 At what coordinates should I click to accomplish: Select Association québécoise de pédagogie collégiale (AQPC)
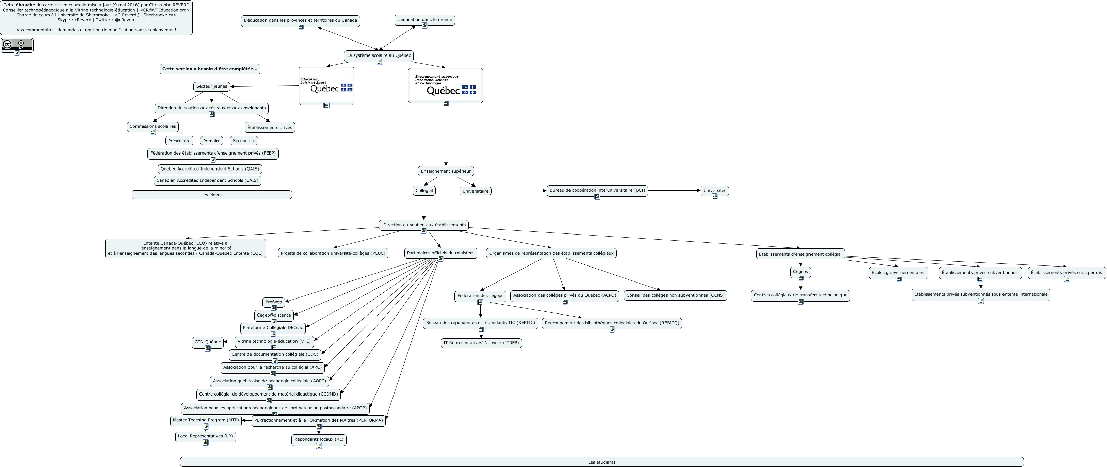coord(270,381)
